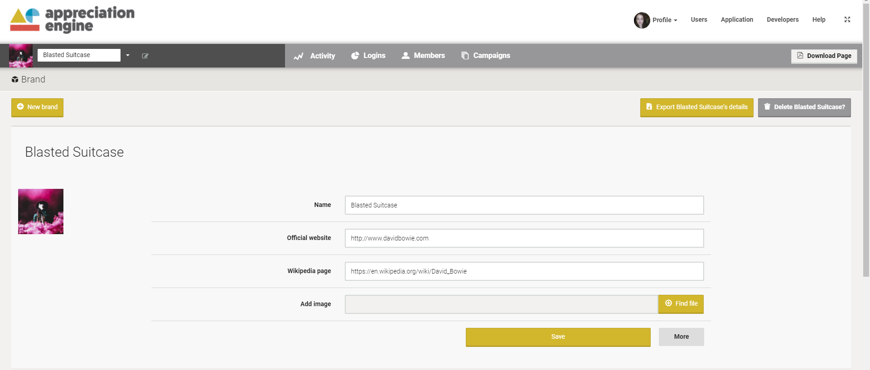This screenshot has height=370, width=870.
Task: Click the Appreciation Engine logo
Action: tap(72, 20)
